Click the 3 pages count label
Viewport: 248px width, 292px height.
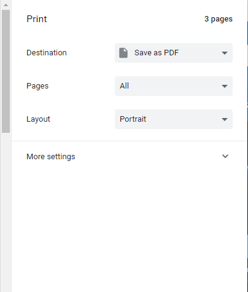point(219,19)
